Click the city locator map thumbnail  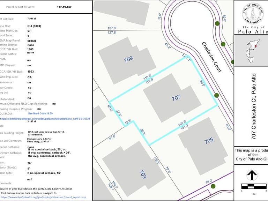coord(251,51)
